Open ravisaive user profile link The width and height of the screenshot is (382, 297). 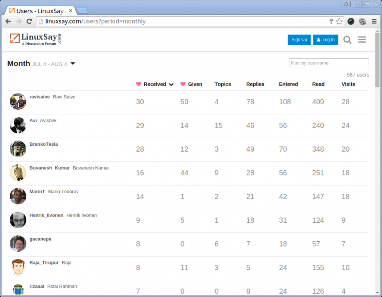40,97
